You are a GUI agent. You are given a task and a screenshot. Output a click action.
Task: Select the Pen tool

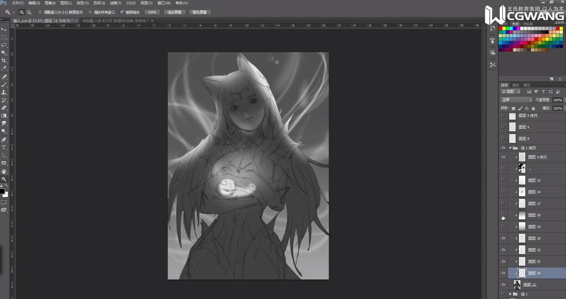pyautogui.click(x=4, y=139)
